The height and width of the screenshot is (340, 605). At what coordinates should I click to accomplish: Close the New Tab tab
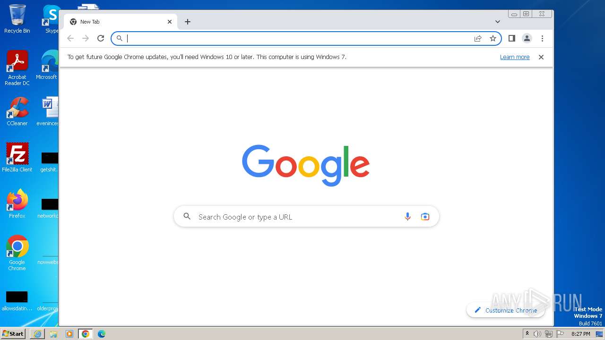click(170, 22)
